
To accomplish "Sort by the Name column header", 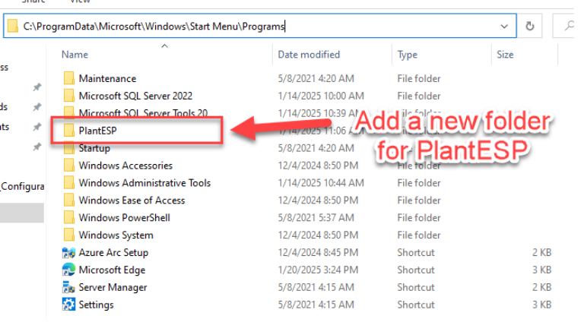I will 75,55.
